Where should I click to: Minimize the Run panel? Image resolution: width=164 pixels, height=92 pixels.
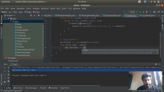click(159, 64)
